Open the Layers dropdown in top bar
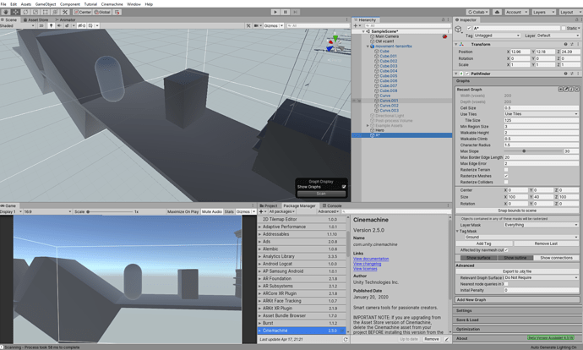Image resolution: width=583 pixels, height=350 pixels. [x=543, y=12]
